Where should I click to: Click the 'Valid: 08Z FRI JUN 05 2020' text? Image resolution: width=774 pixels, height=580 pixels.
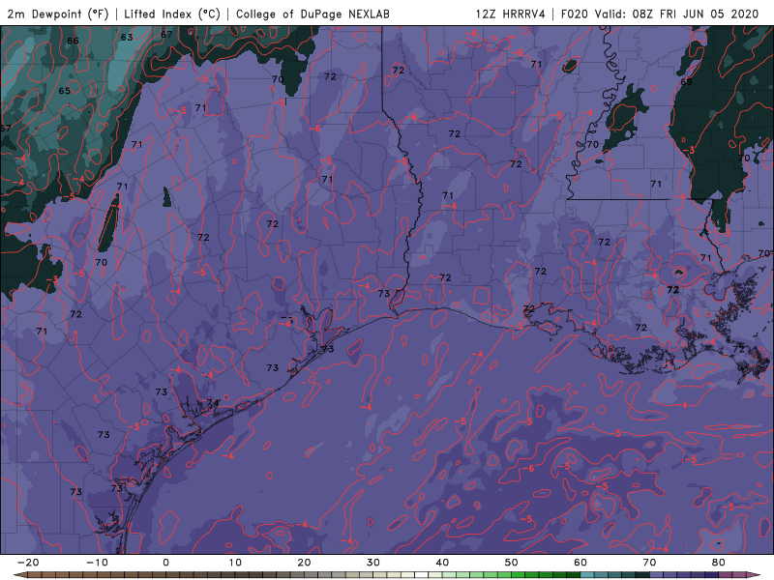[x=676, y=14]
